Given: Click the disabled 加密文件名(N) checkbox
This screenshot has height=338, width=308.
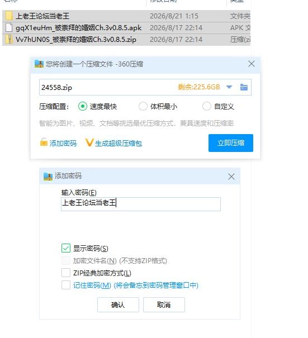Looking at the screenshot, I should point(66,260).
